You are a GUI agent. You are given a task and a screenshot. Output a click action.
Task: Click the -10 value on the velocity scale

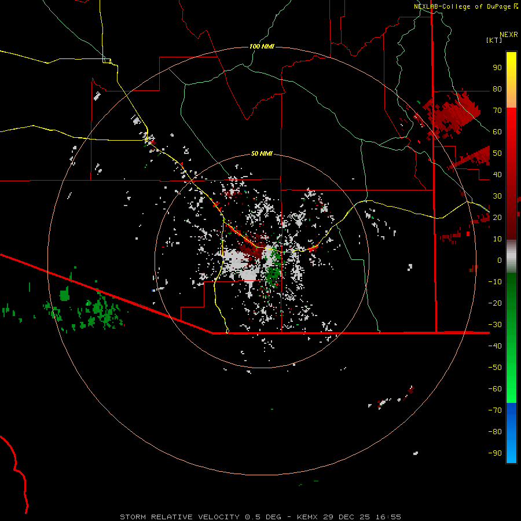point(495,282)
